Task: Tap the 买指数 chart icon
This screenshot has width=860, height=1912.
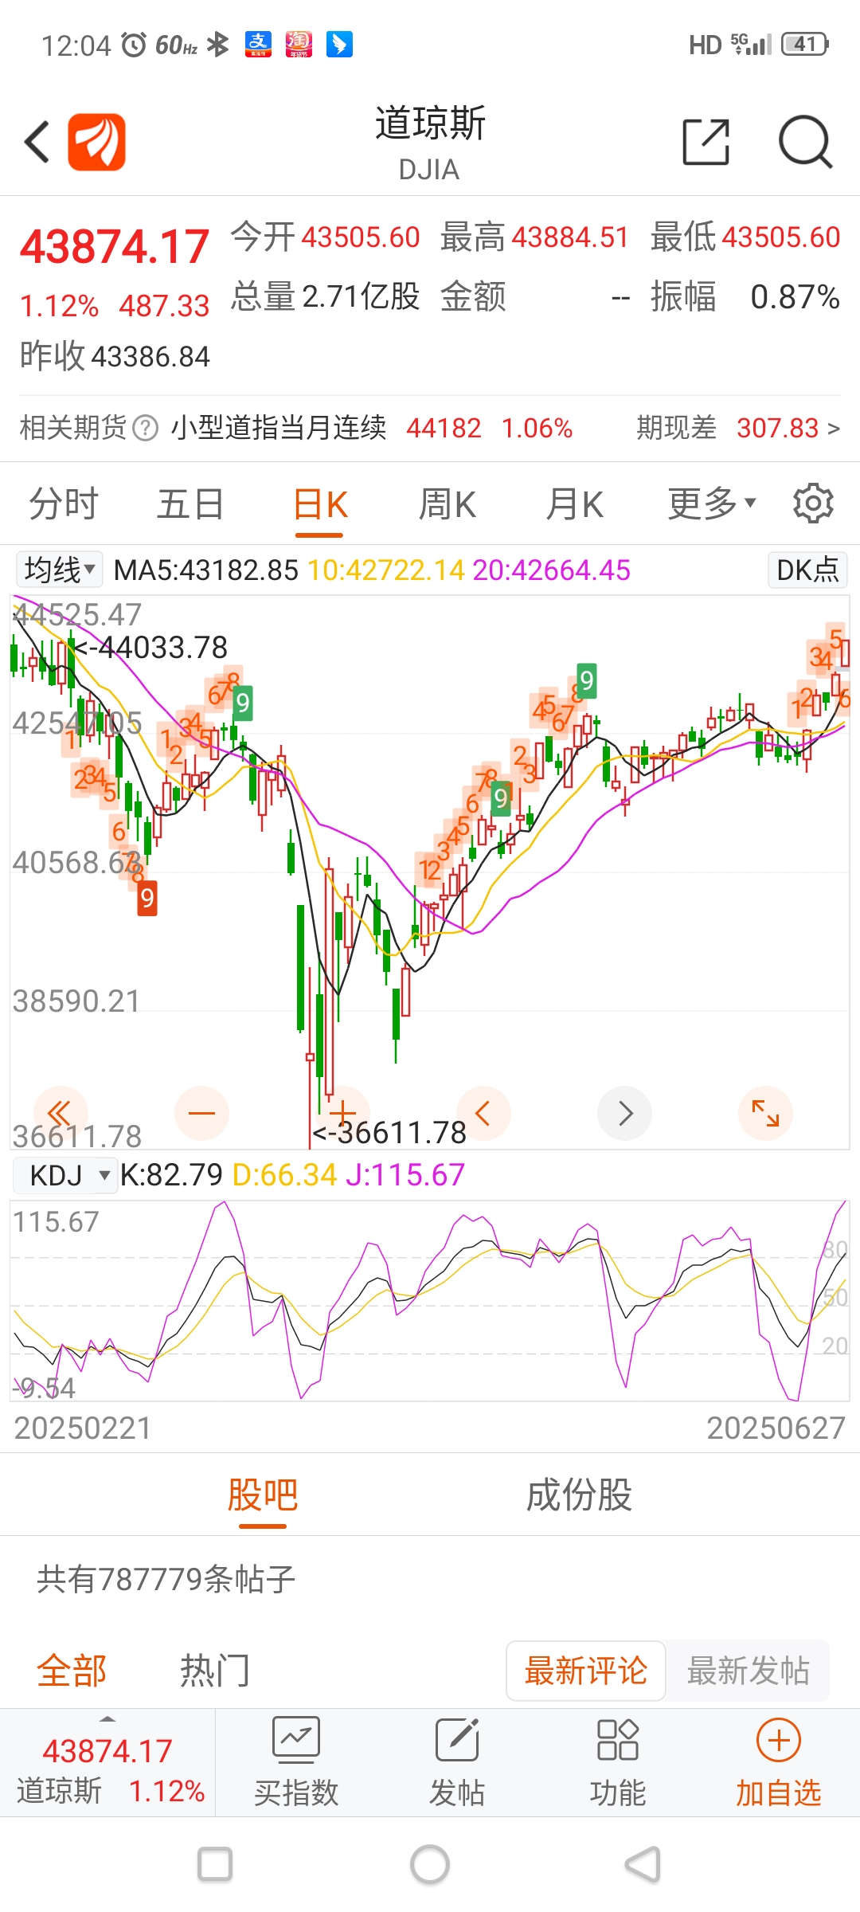Action: point(296,1739)
